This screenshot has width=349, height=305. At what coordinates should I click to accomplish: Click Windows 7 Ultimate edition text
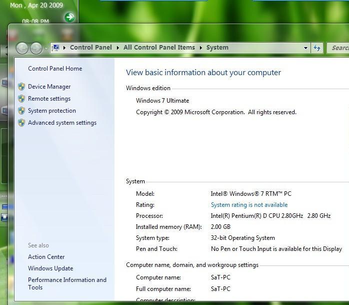point(162,101)
